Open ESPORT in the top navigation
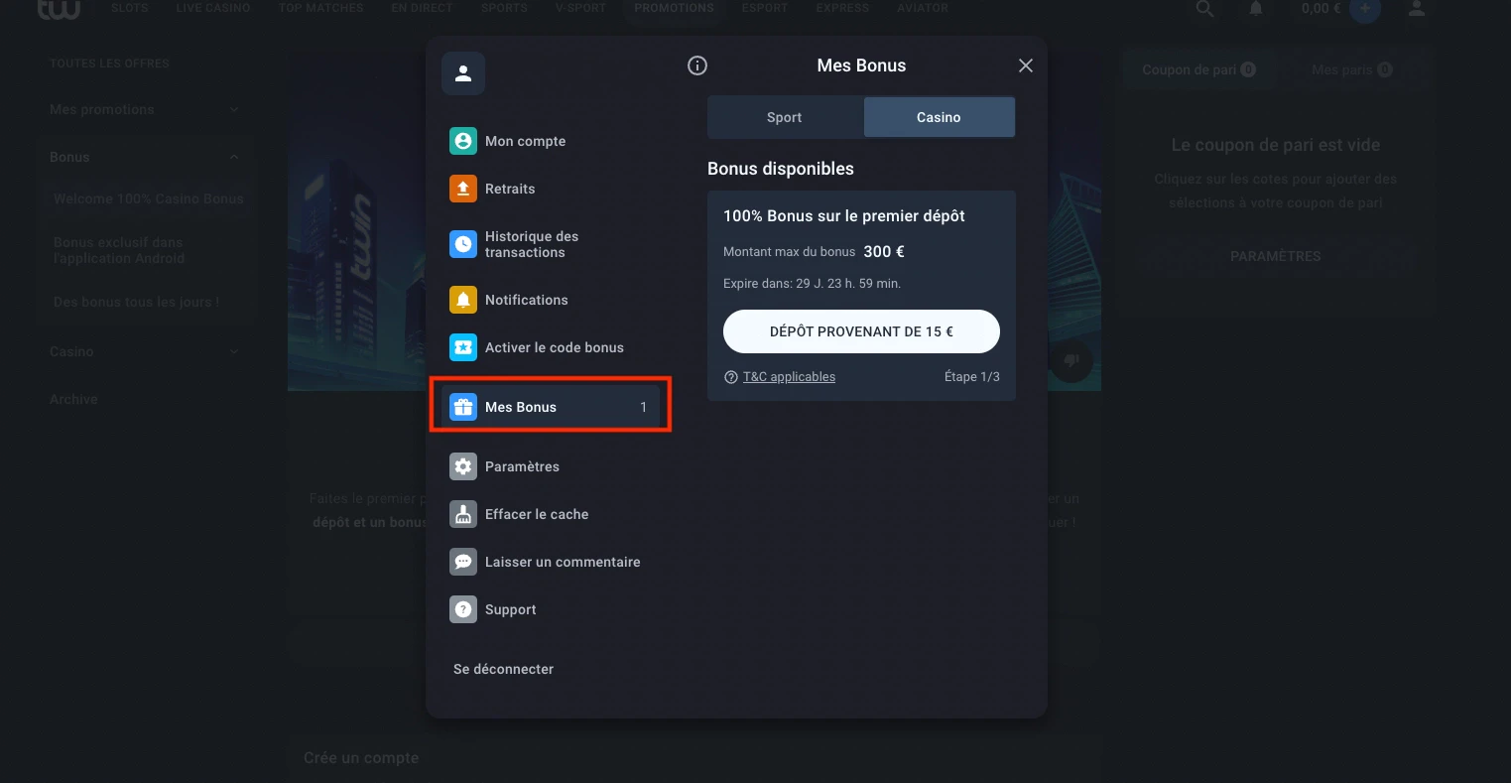The height and width of the screenshot is (783, 1511). [764, 8]
